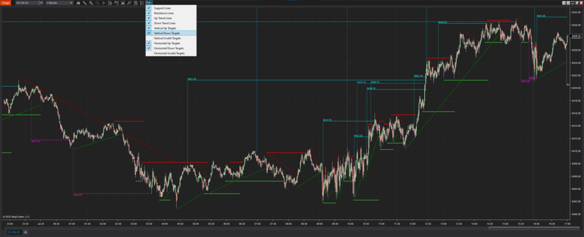Toggle Horizontal Up Targets option
584x237 pixels.
[x=171, y=43]
